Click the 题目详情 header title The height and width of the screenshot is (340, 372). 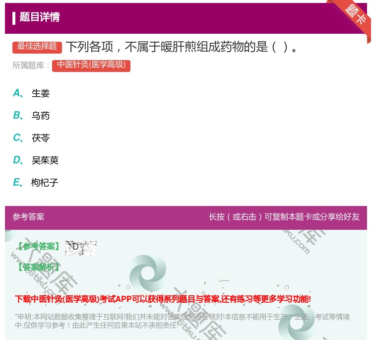[x=40, y=17]
